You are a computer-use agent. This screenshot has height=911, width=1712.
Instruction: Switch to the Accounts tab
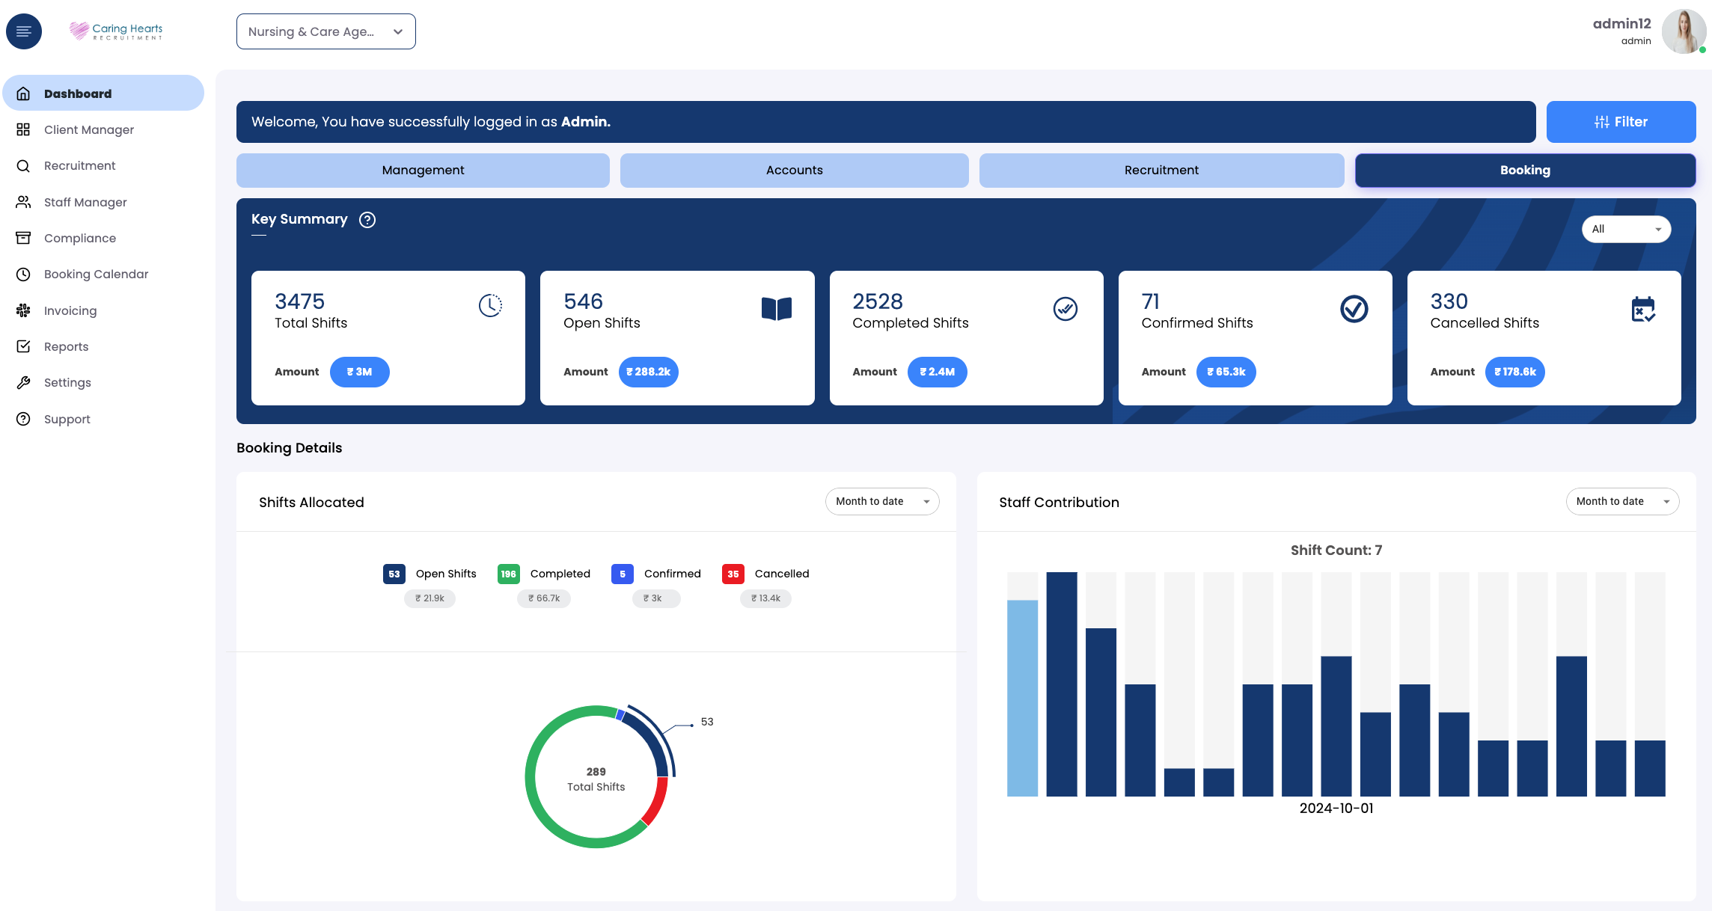794,170
